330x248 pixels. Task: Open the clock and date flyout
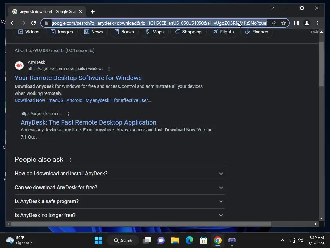coord(316,240)
